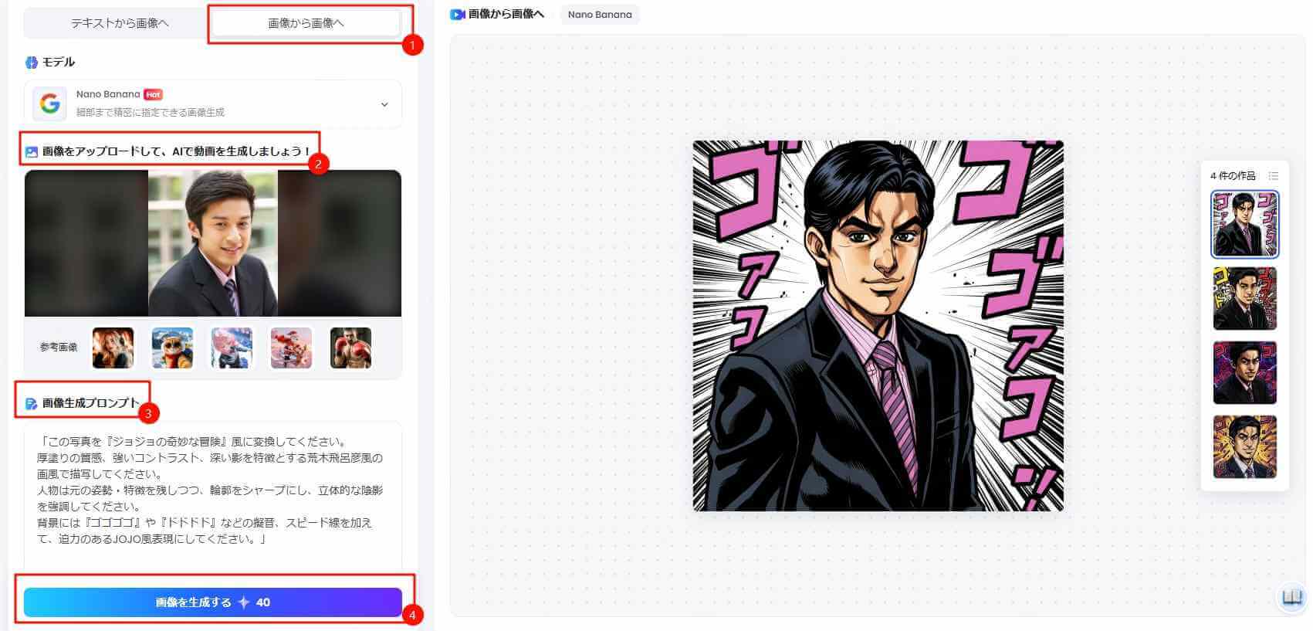The width and height of the screenshot is (1313, 631).
Task: Click the prompt icon beside 画像生成プロンプト
Action: tap(32, 404)
